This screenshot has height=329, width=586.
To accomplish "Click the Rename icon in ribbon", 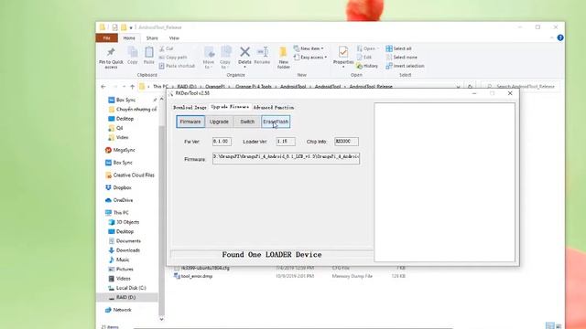I will coord(262,56).
